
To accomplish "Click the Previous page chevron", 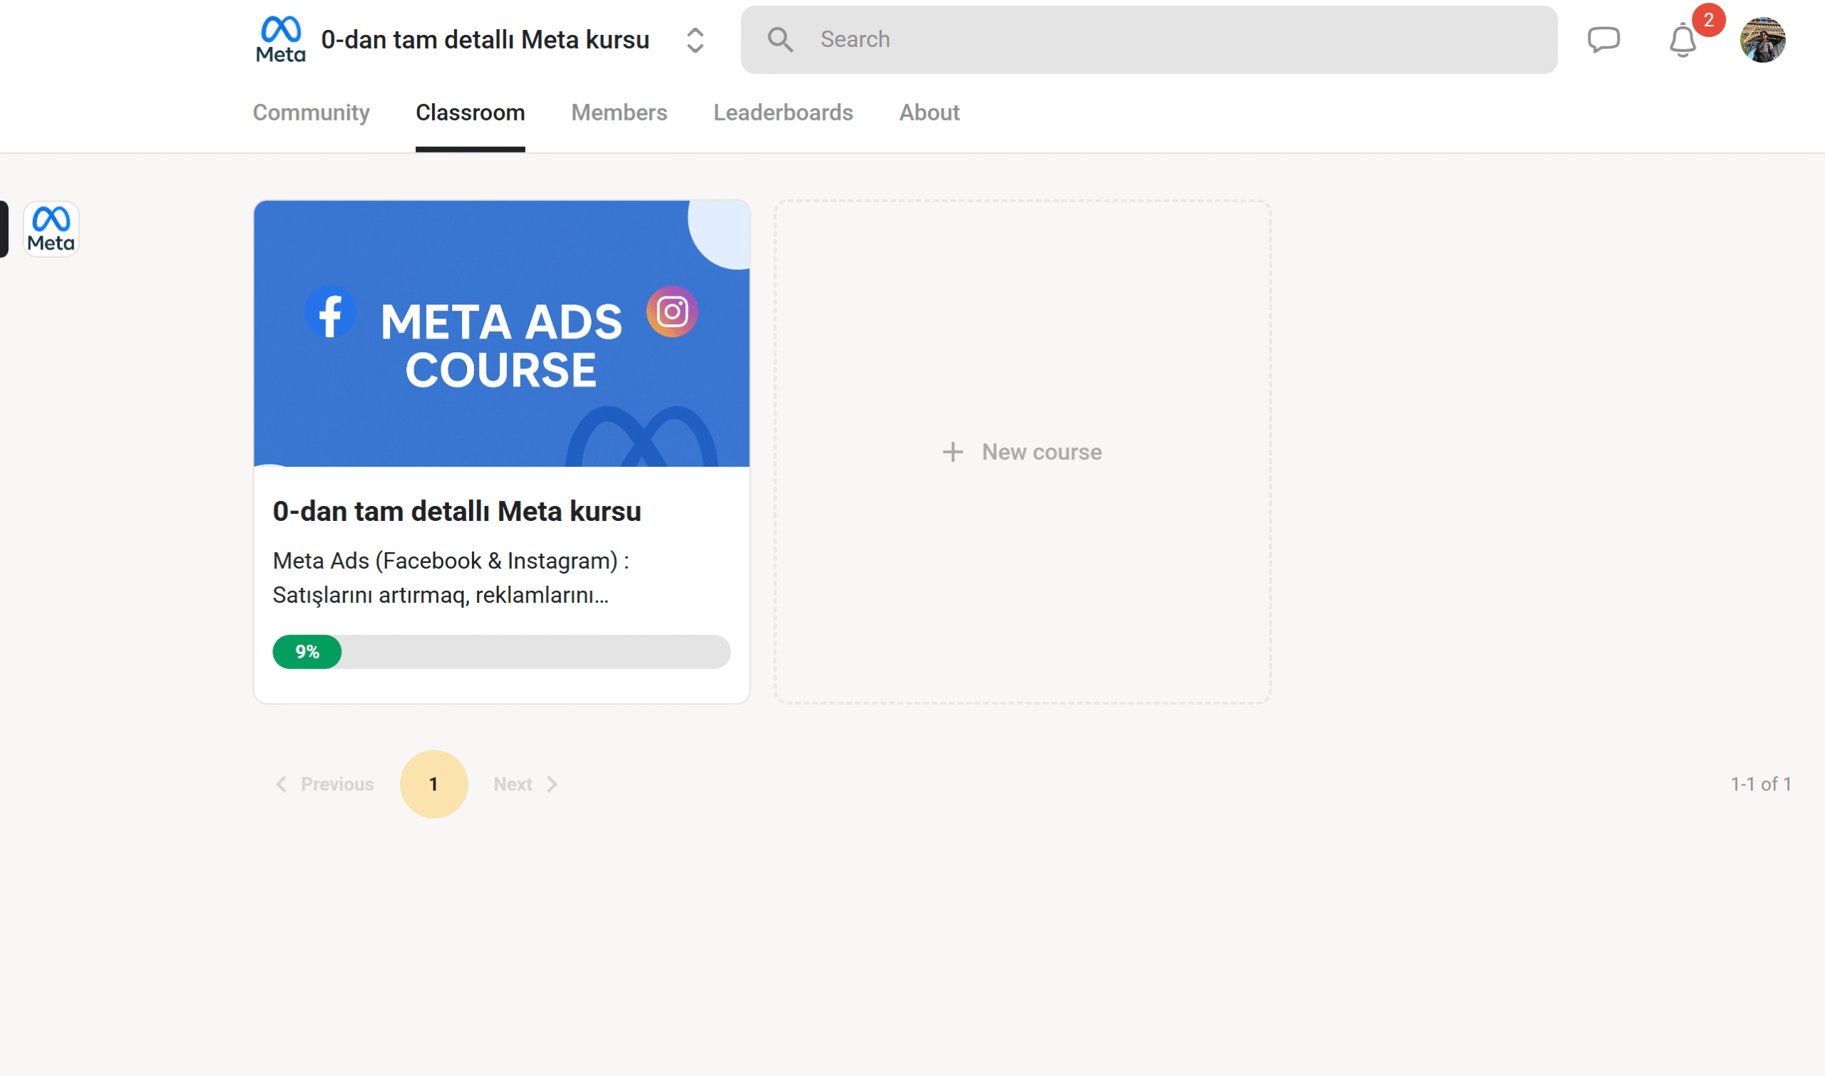I will [x=282, y=784].
